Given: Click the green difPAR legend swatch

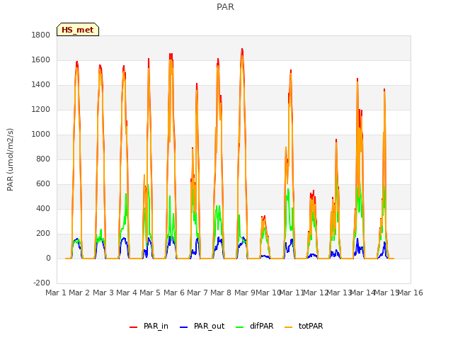Looking at the screenshot, I should click(240, 327).
